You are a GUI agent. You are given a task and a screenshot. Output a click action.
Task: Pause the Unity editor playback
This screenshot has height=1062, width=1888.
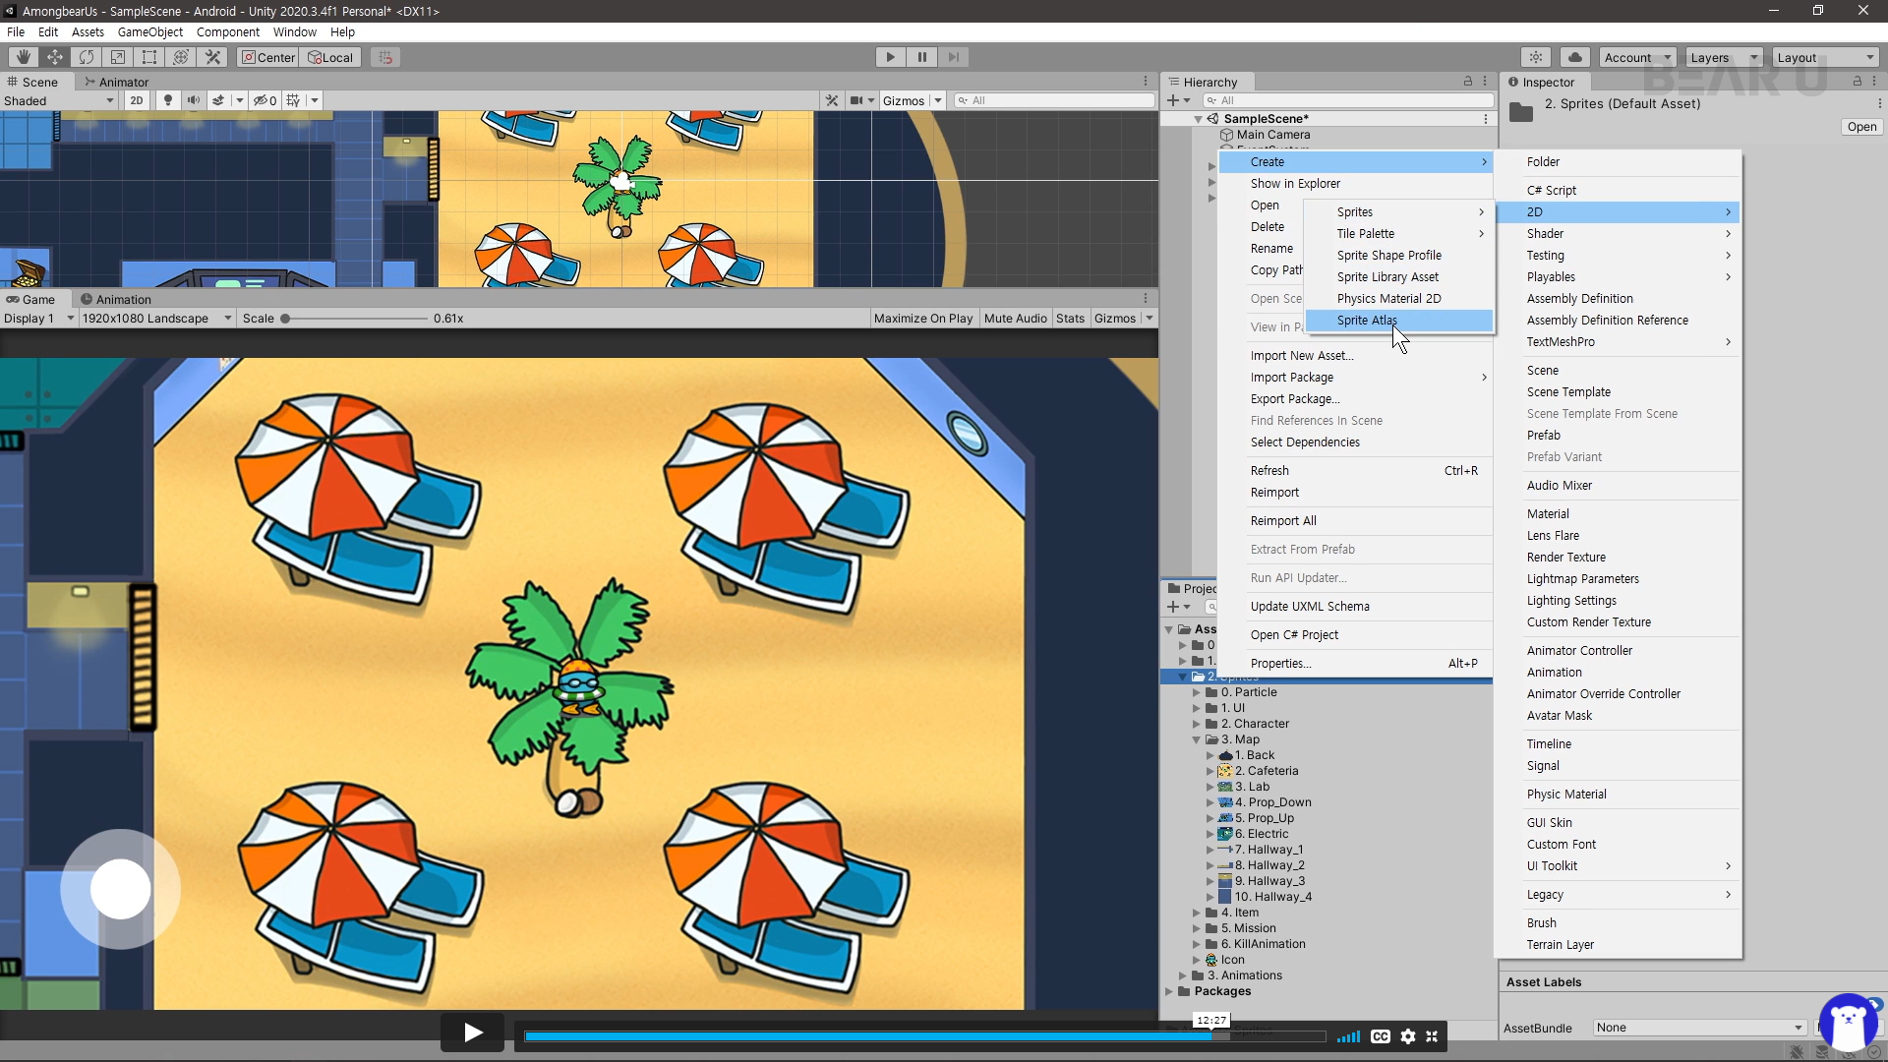(x=922, y=57)
